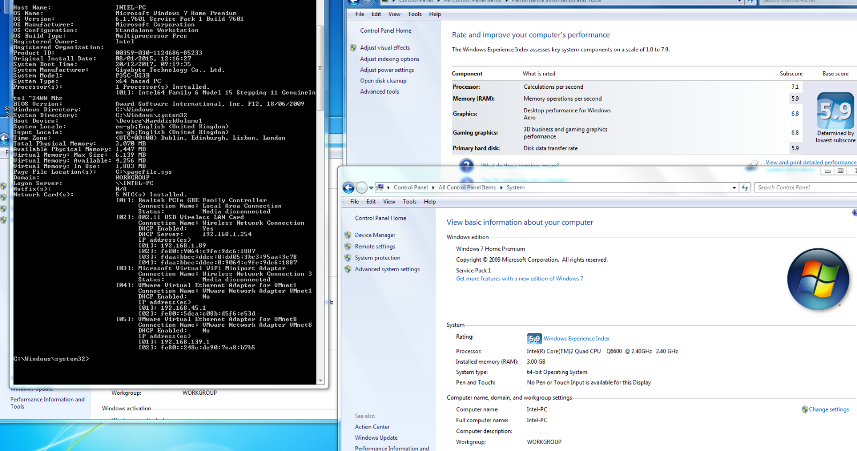The height and width of the screenshot is (451, 857).
Task: Click the 5.9 rating badge in the System window
Action: click(x=534, y=338)
